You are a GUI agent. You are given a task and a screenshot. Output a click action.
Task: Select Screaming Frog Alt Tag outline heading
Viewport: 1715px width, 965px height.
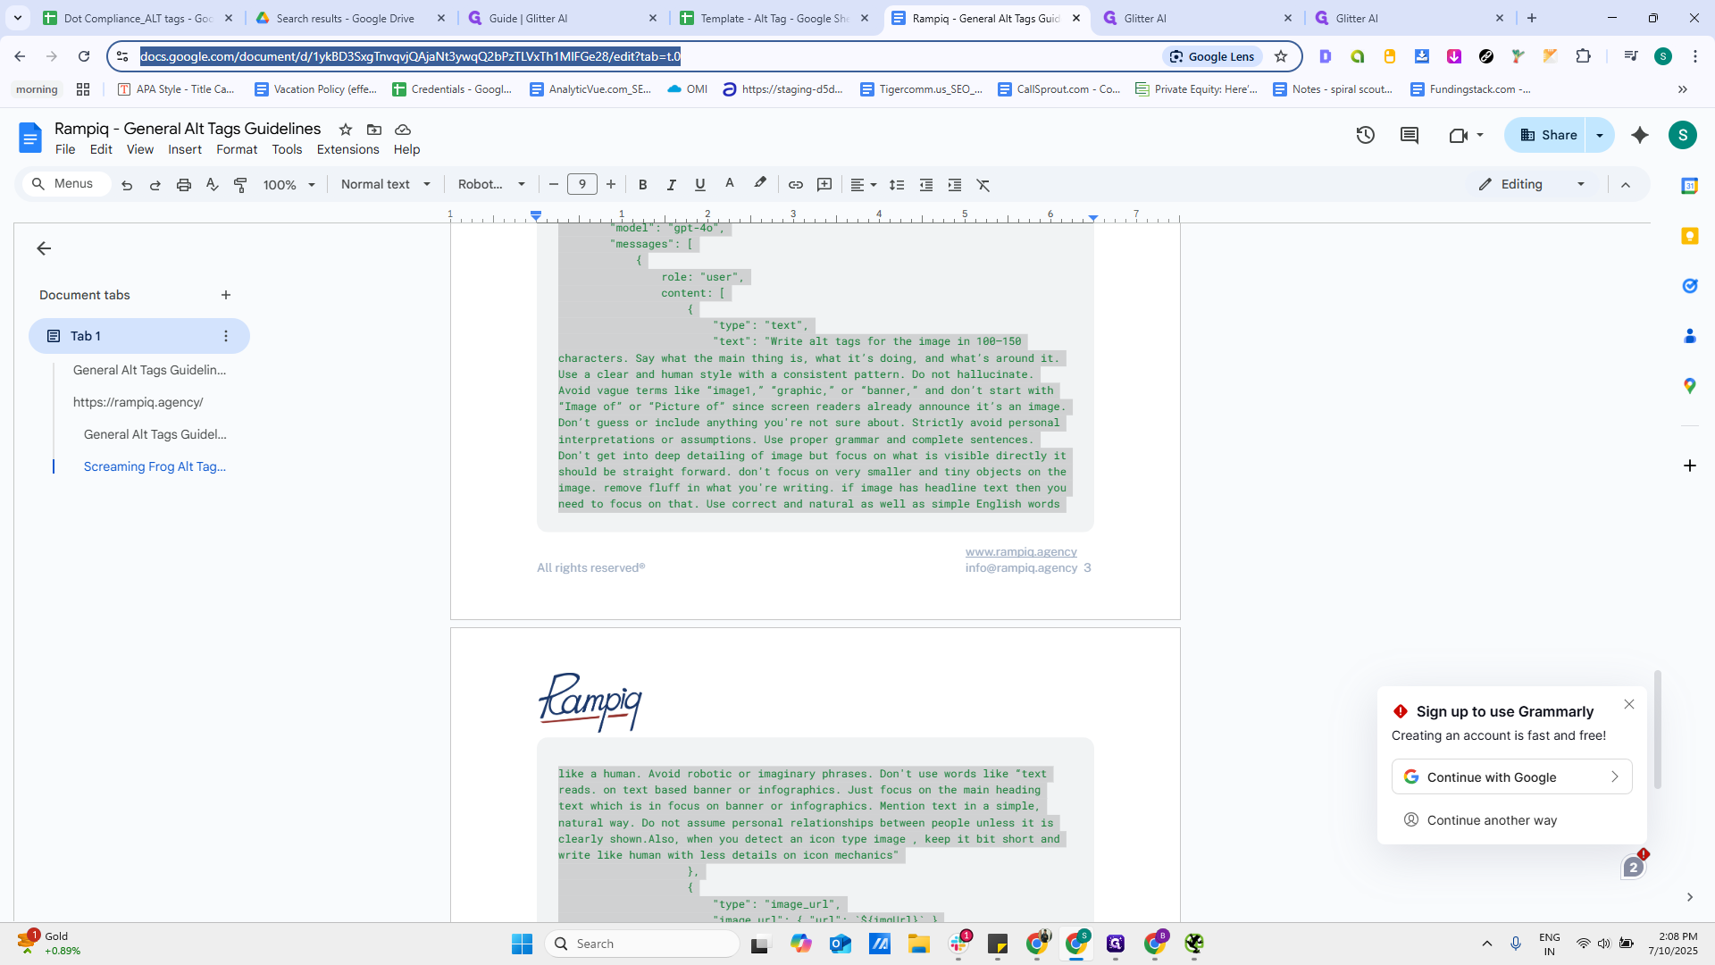tap(155, 466)
